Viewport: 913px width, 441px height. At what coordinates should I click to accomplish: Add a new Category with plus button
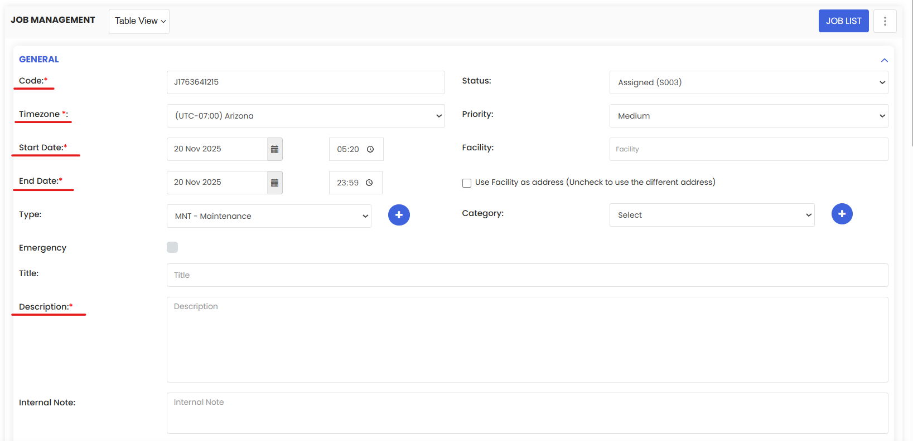pos(842,214)
